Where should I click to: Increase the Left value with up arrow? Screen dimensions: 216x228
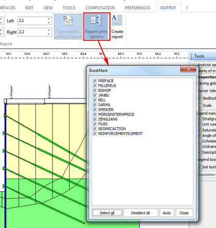[x=49, y=19]
